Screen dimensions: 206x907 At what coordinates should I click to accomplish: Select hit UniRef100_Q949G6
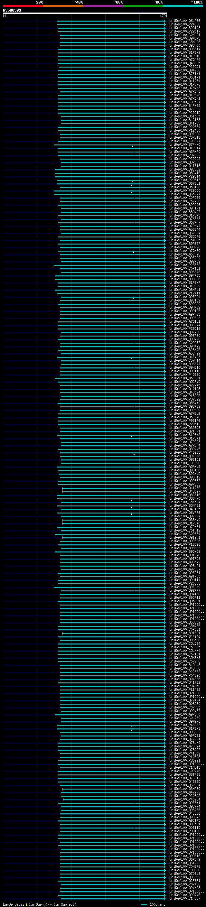click(x=185, y=70)
